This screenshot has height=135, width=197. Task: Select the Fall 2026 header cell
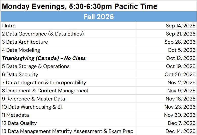tap(98, 16)
